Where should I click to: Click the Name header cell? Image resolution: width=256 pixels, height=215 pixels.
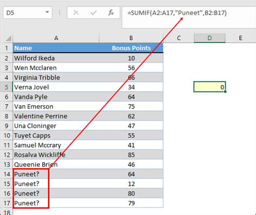point(56,48)
